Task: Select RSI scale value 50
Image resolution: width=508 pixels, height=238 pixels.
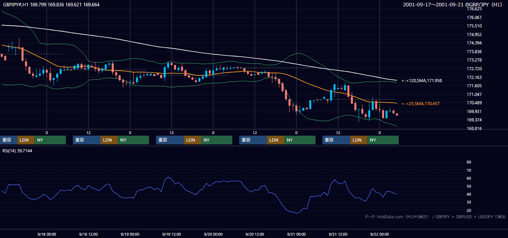Action: click(x=469, y=186)
